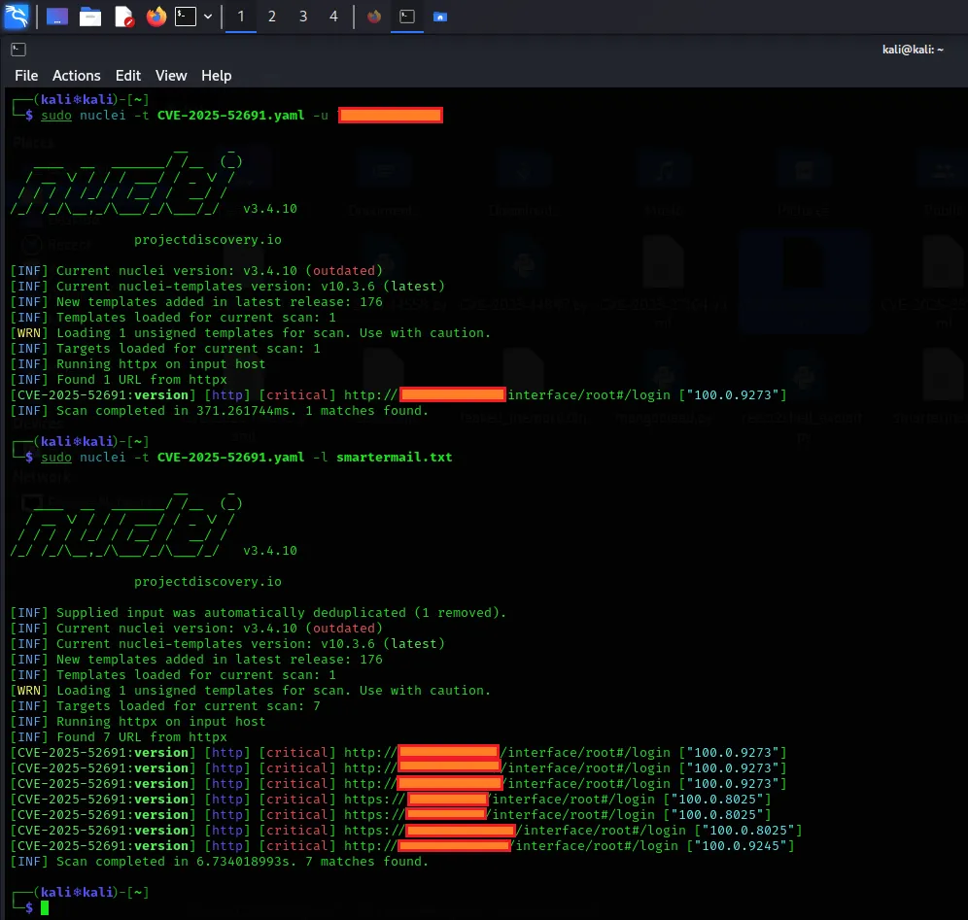Click the terminal window title icon

(17, 50)
